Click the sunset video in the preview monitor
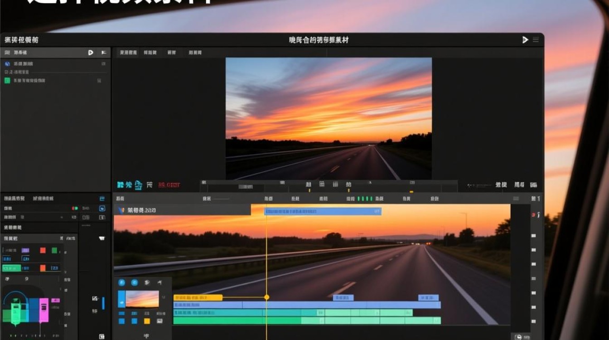 [329, 118]
